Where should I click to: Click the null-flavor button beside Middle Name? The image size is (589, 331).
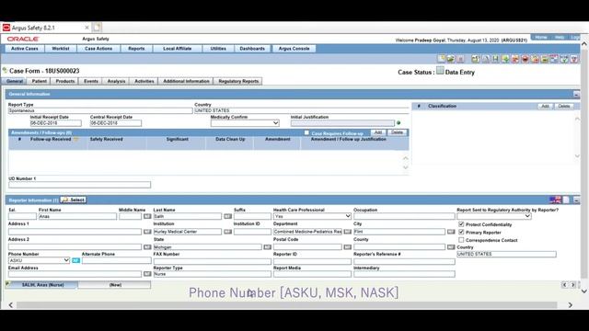point(147,216)
